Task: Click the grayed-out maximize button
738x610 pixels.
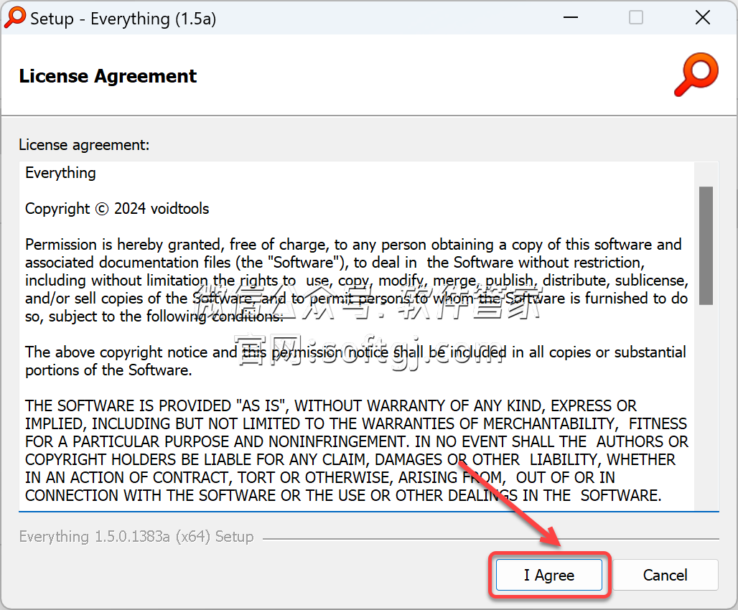Action: (636, 18)
